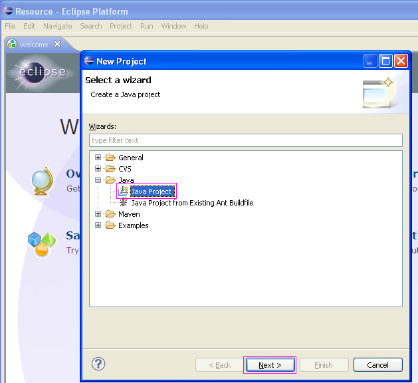Click the disabled Finish button
The width and height of the screenshot is (418, 383).
coord(324,364)
